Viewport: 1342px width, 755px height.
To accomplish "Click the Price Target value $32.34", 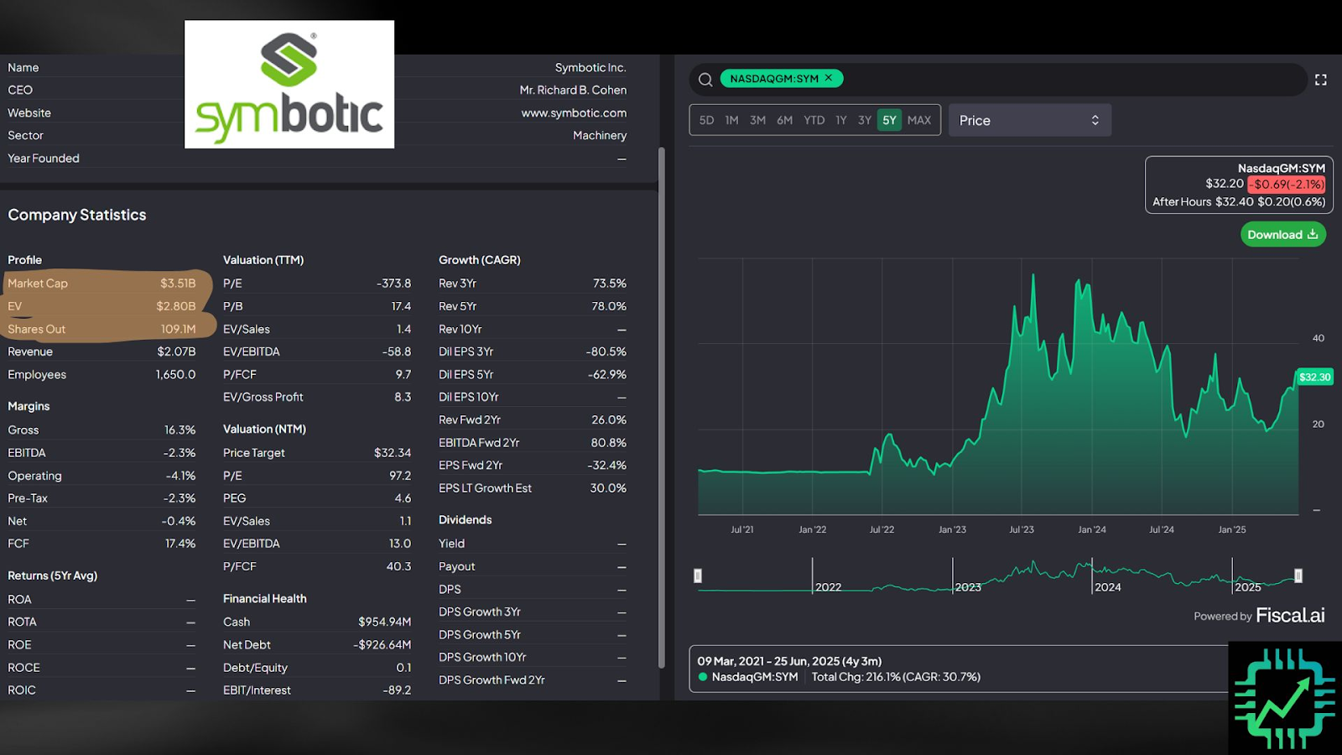I will click(393, 452).
